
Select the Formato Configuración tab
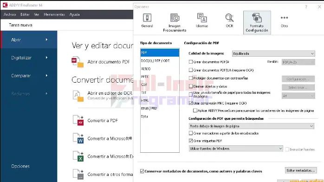[x=257, y=22]
